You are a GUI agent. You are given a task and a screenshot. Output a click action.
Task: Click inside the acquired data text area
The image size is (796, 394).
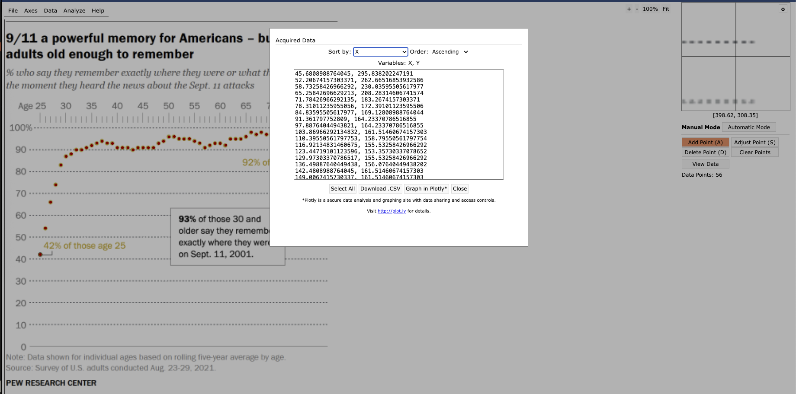click(x=398, y=124)
